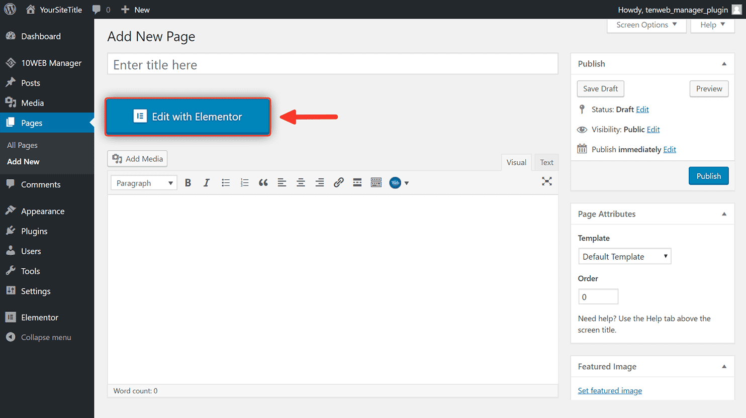
Task: Collapse the Featured Image panel
Action: click(x=724, y=367)
